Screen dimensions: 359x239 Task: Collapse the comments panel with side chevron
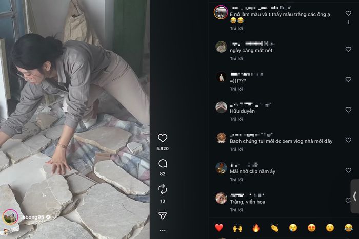(355, 197)
